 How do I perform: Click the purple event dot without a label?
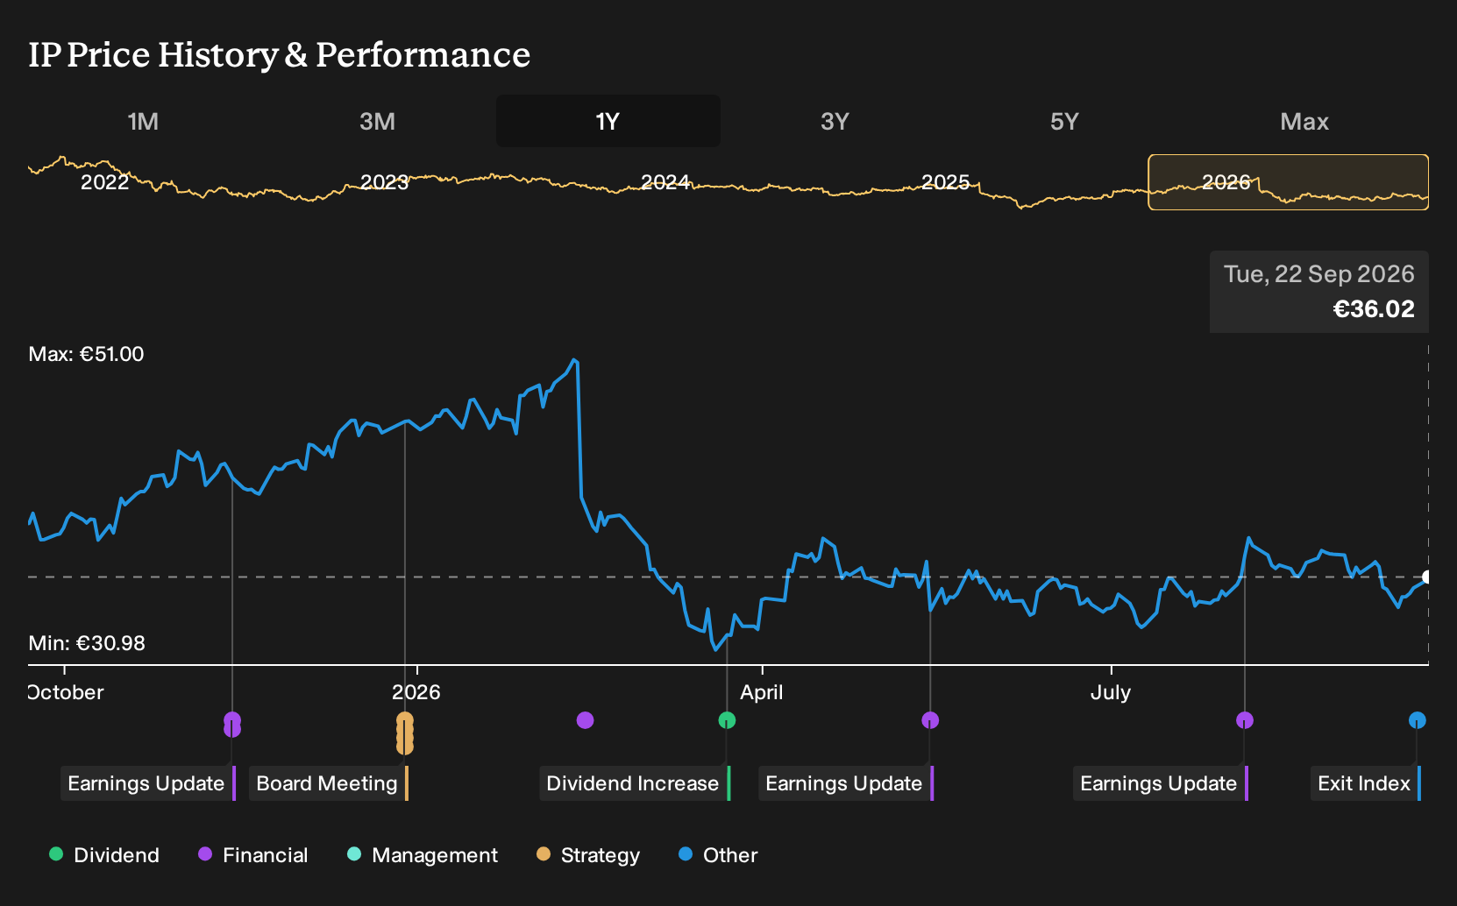point(586,720)
